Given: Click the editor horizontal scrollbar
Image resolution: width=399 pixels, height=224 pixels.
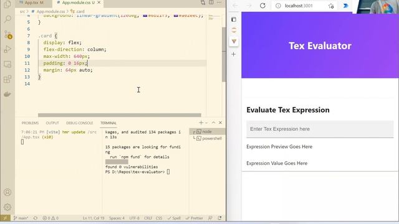Looking at the screenshot, I should pos(119,115).
